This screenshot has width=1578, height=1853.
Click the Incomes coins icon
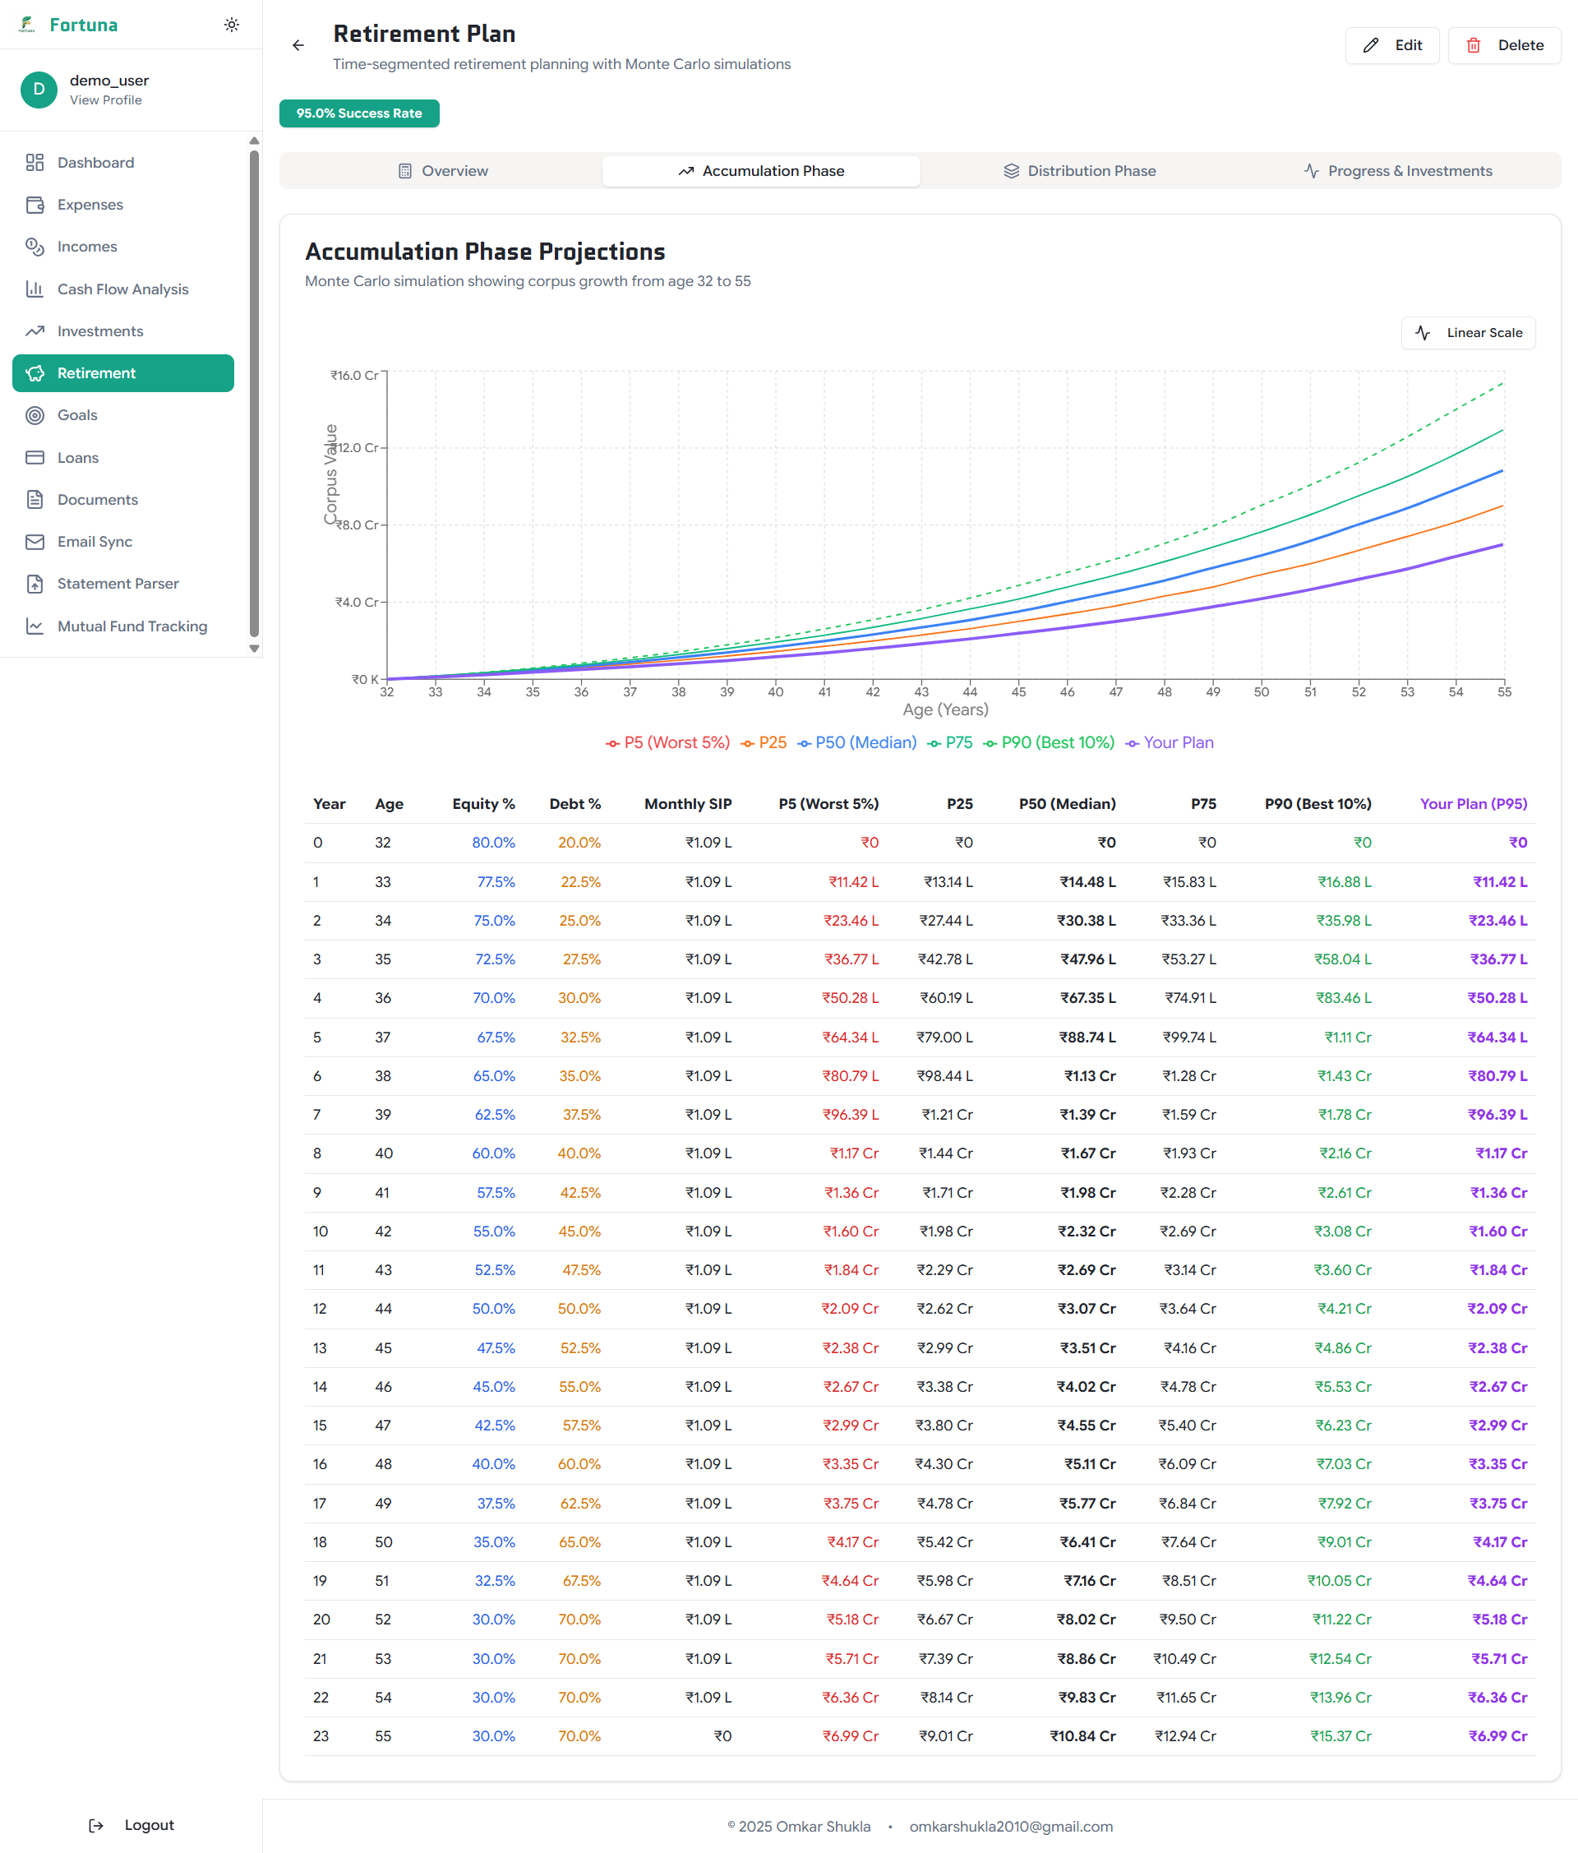(x=35, y=247)
